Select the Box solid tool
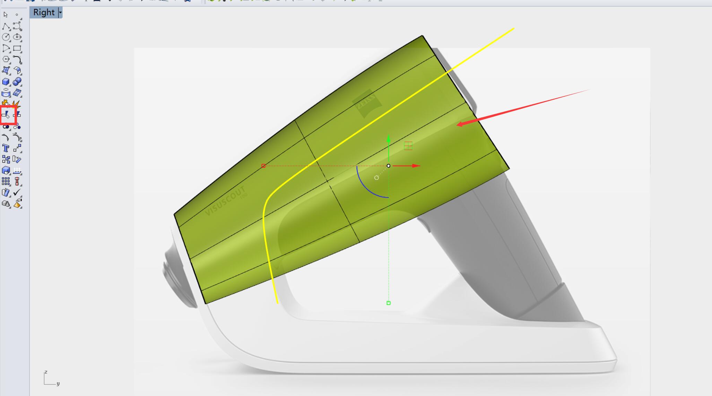712x396 pixels. [x=6, y=82]
